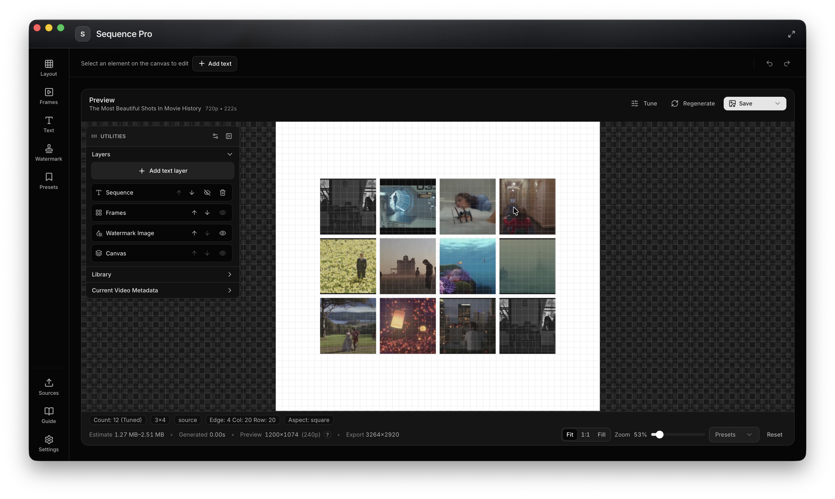The height and width of the screenshot is (499, 835).
Task: Select the yellow flower field thumbnail
Action: [348, 266]
